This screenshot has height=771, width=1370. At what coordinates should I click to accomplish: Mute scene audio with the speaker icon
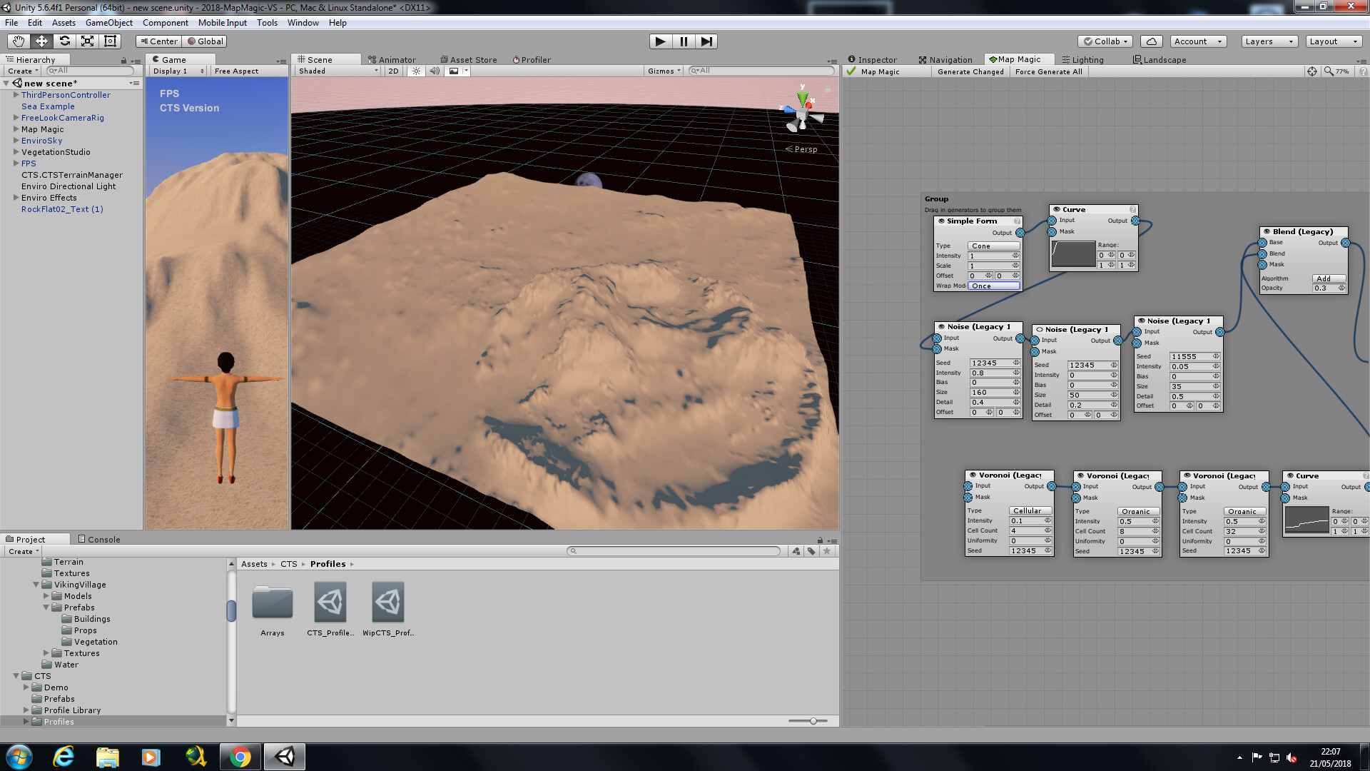coord(435,71)
